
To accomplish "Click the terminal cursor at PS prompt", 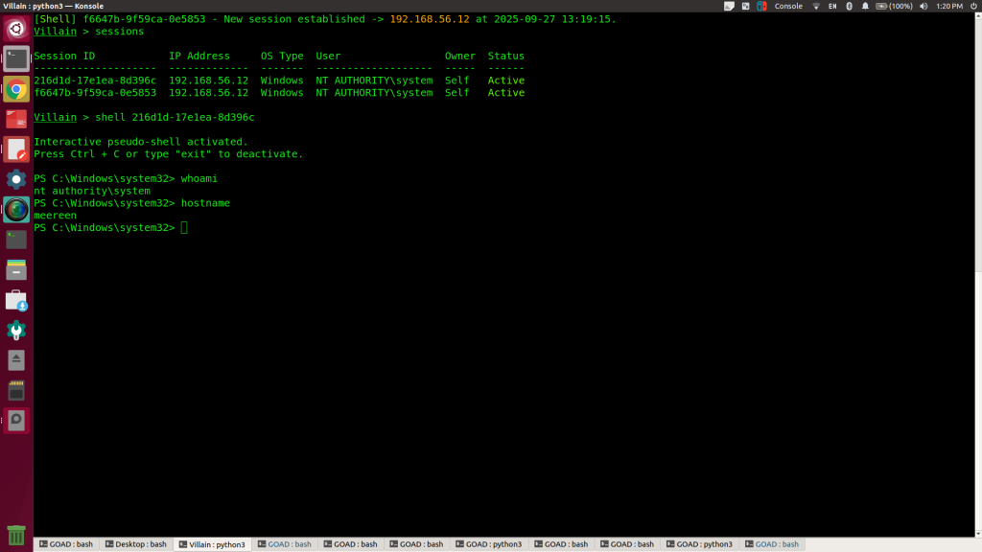I will point(184,228).
